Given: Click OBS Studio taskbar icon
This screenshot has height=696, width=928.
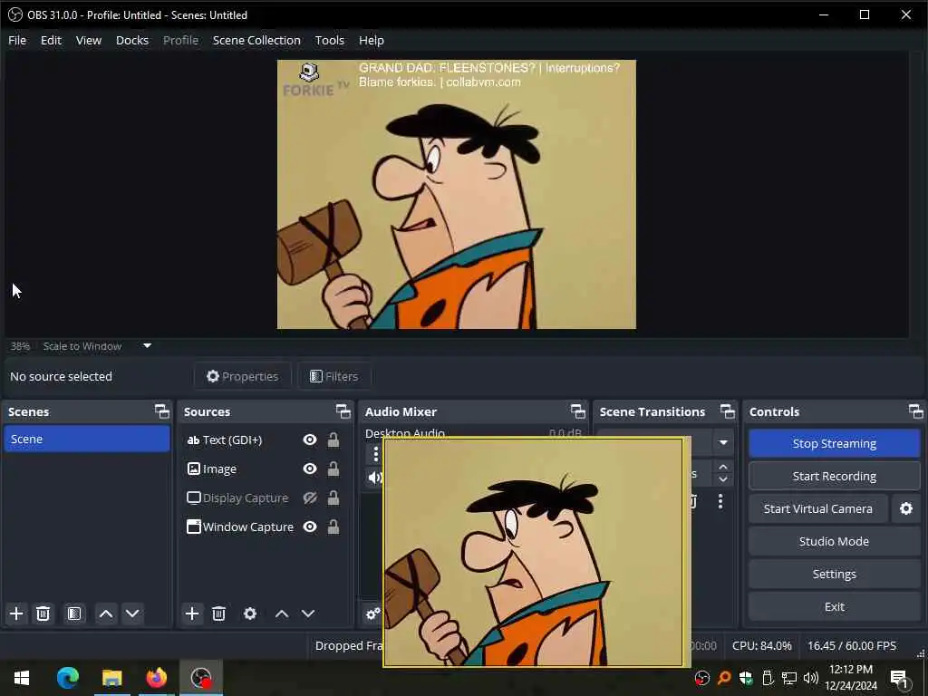Looking at the screenshot, I should pyautogui.click(x=201, y=678).
